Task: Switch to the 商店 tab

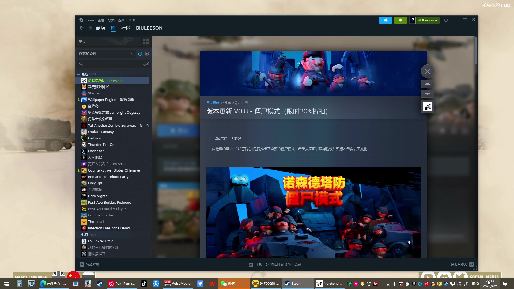Action: click(101, 28)
